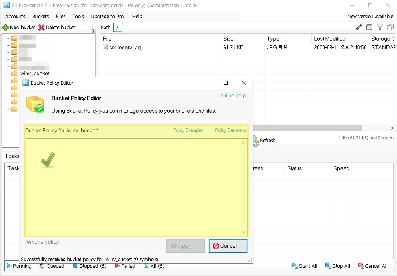
Task: Click the Status column header in Tasks
Action: coord(308,168)
